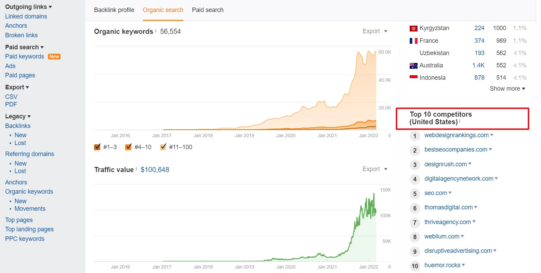Expand Show more countries list
The height and width of the screenshot is (273, 541).
(x=507, y=89)
